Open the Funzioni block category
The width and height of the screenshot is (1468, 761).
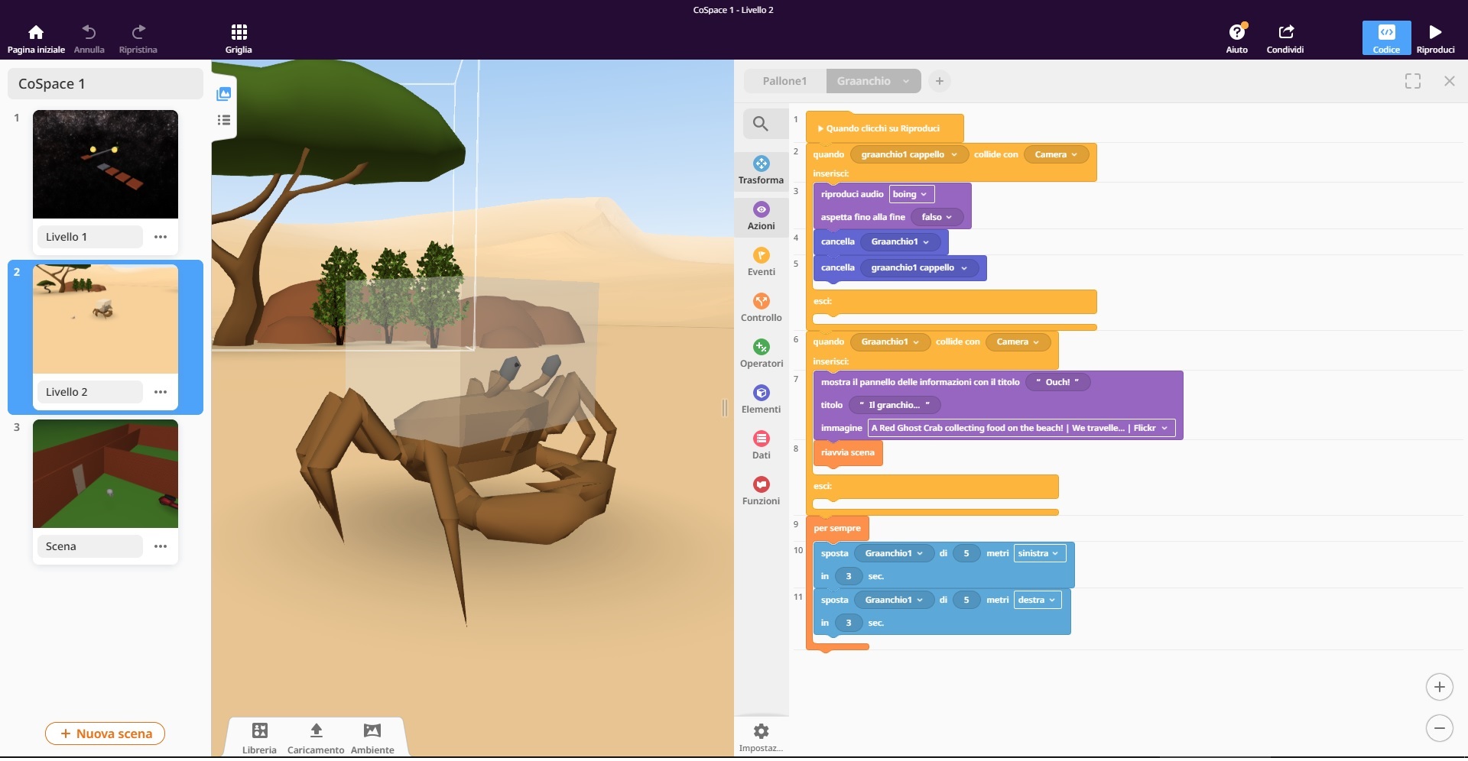point(761,491)
